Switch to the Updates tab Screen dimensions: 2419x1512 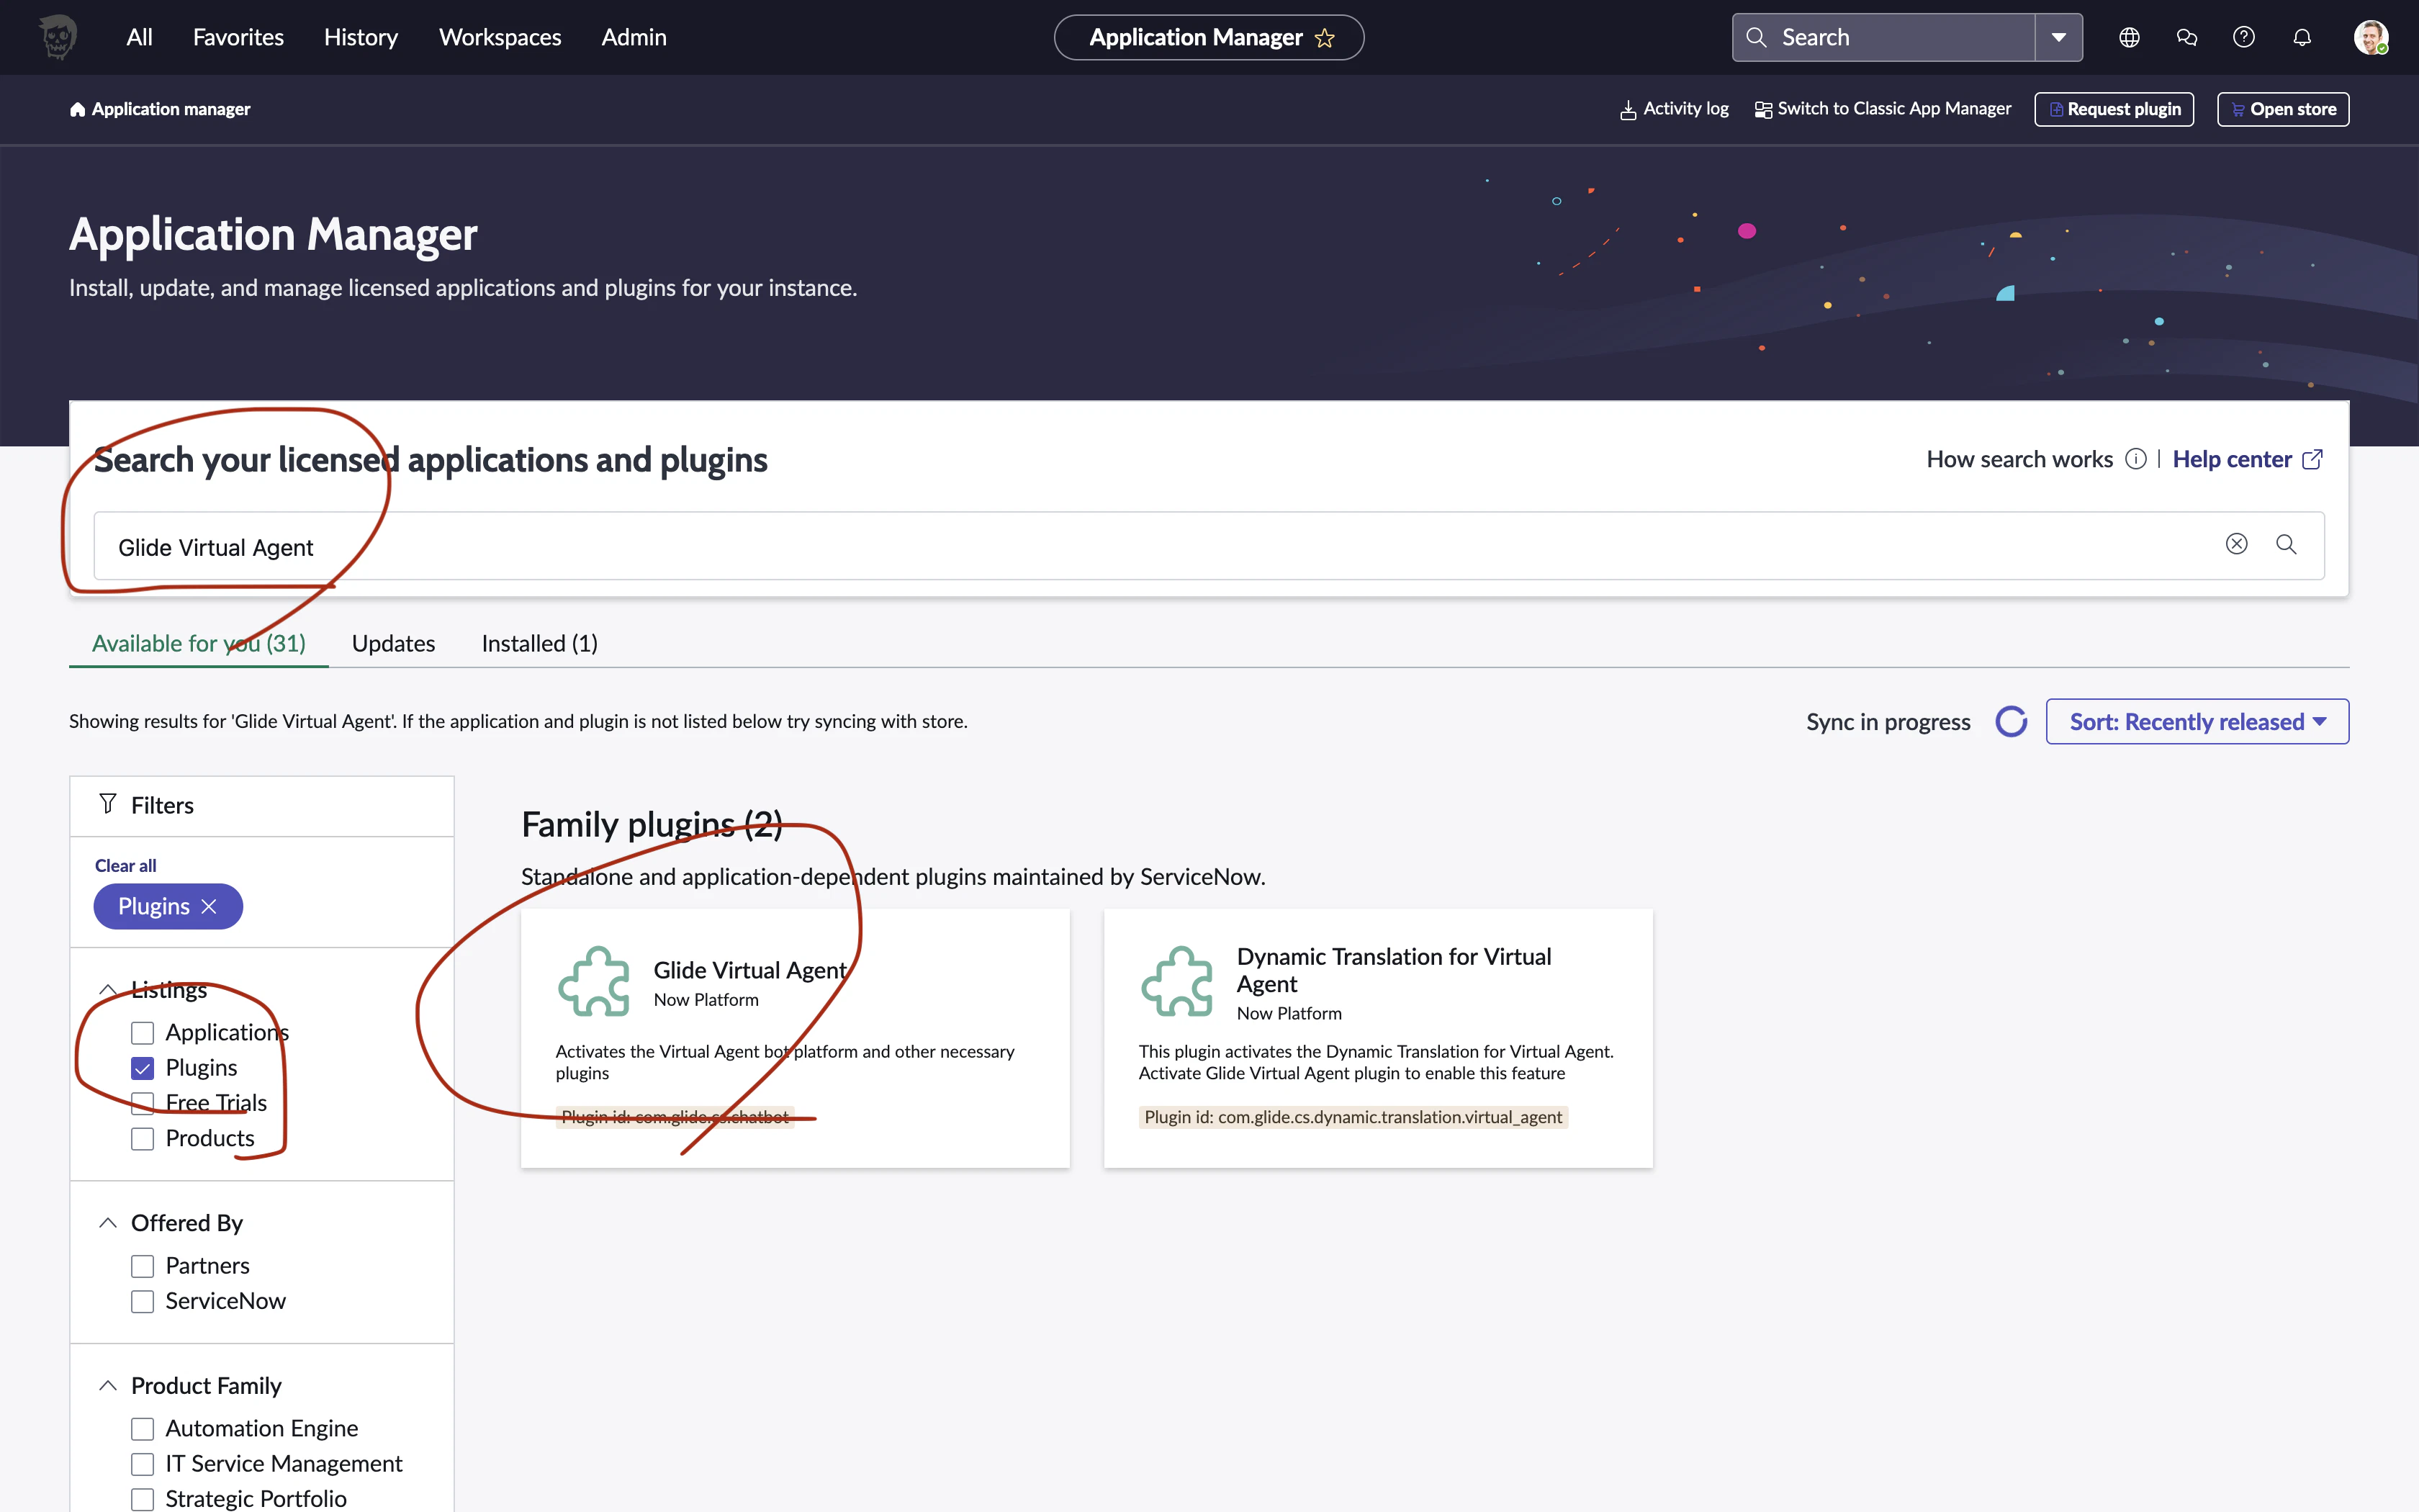click(393, 643)
